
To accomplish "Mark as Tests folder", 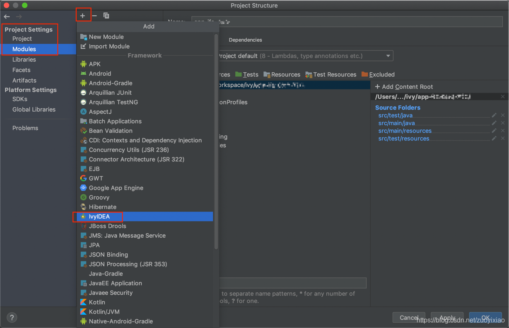I will (247, 74).
